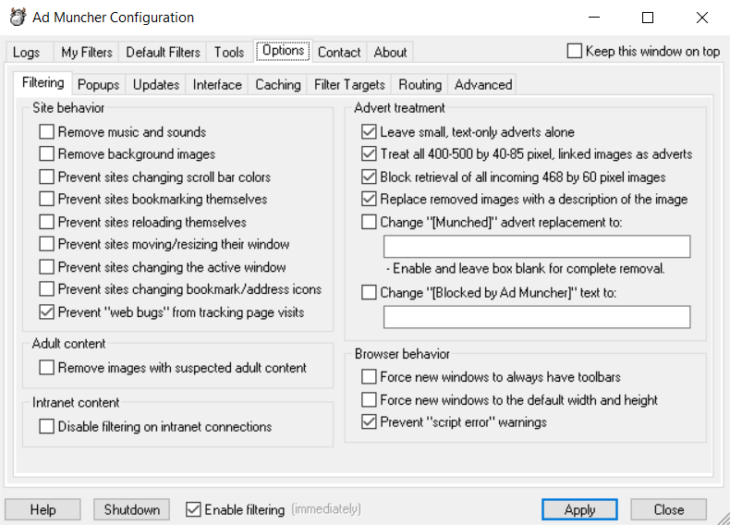This screenshot has height=525, width=730.
Task: Check Keep this window on top
Action: (x=575, y=51)
